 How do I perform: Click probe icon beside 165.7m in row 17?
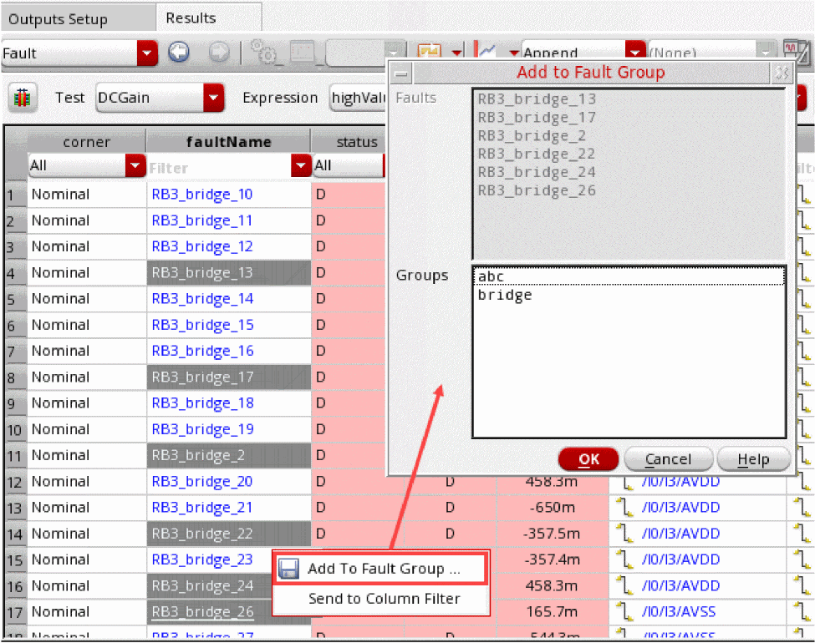click(x=624, y=612)
